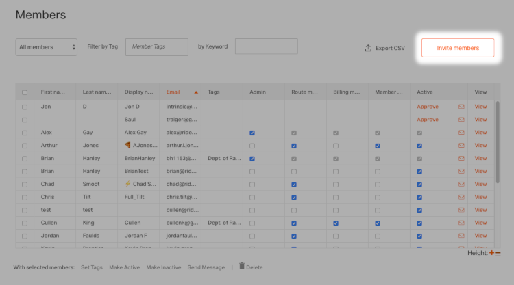
Task: Open the Invite members button
Action: (458, 48)
